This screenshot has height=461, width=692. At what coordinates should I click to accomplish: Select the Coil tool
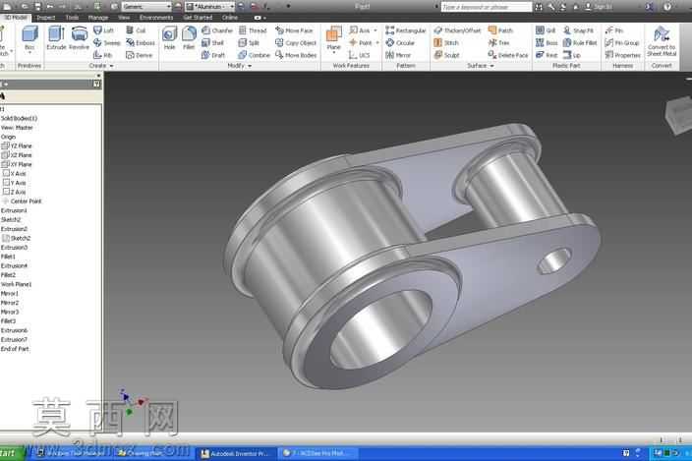[136, 30]
